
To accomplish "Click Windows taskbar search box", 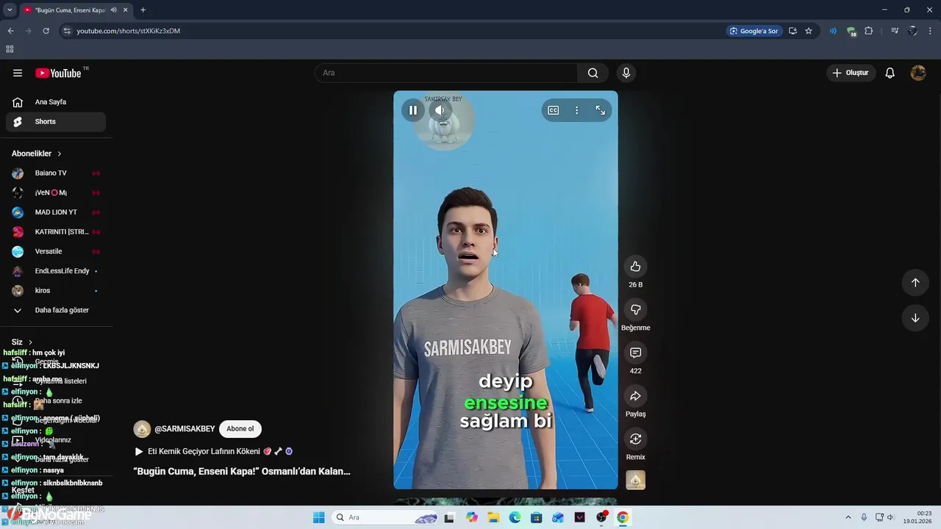I will click(385, 517).
